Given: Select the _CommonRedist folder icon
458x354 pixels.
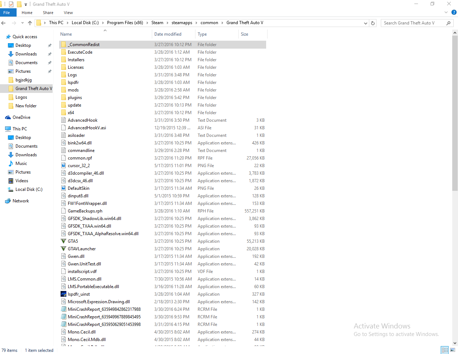Looking at the screenshot, I should pos(63,45).
